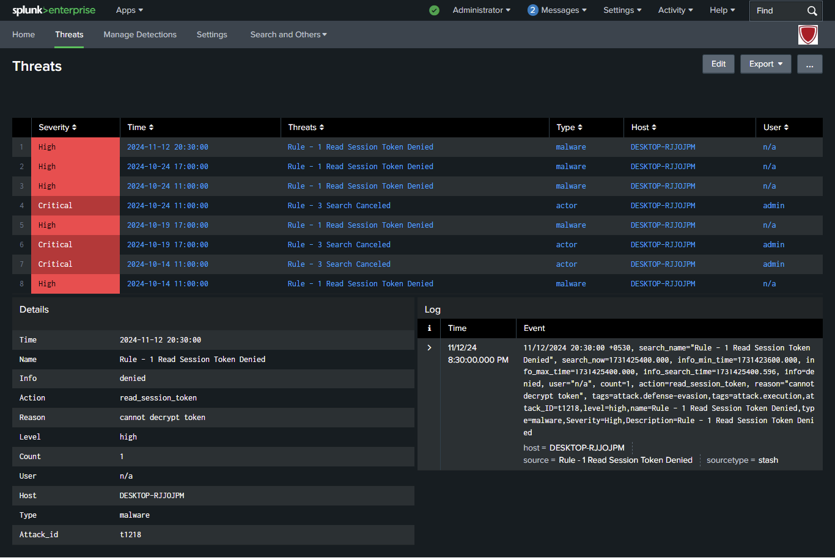Click the High severity cell in row 1
Image resolution: width=835 pixels, height=558 pixels.
[75, 147]
